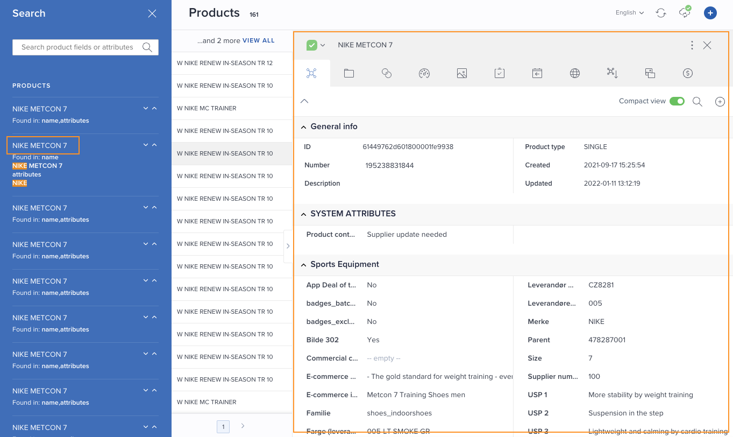Click the add attribute plus-circle icon
This screenshot has width=733, height=437.
tap(720, 101)
